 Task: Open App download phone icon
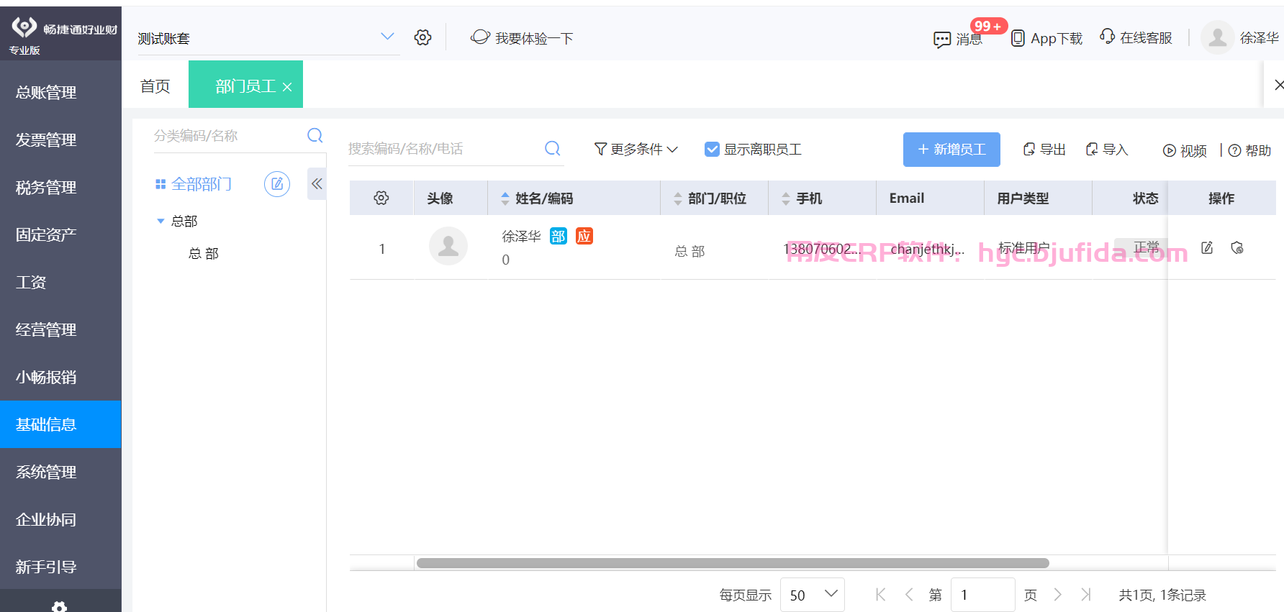pos(1018,38)
